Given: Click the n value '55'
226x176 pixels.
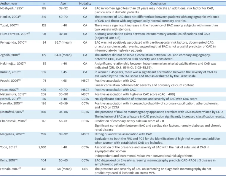Looking at the screenshot, I should 44,64.
